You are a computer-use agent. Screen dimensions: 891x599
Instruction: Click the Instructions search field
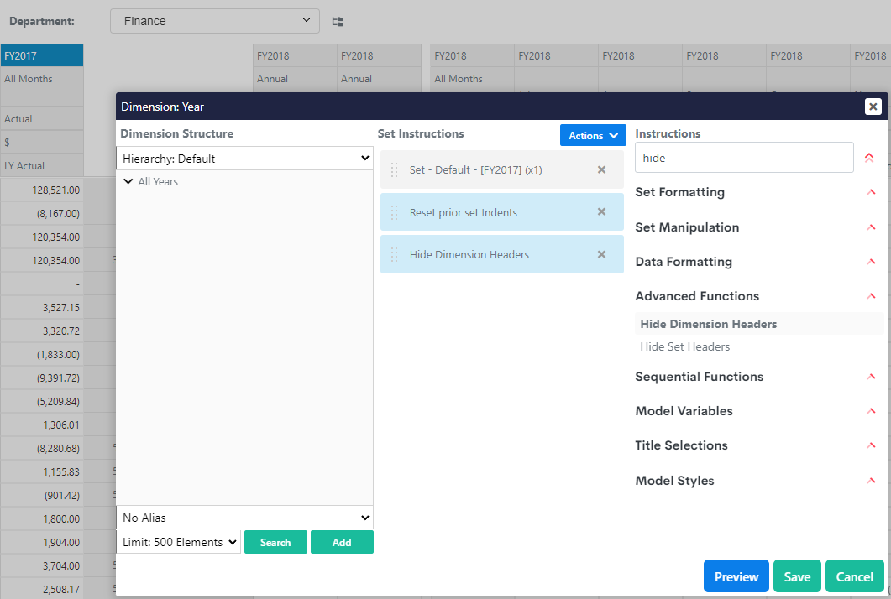[x=743, y=158]
